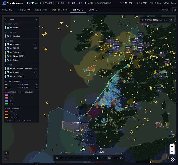
Task: Toggle Air Traffic Control layer checkbox
Action: [x=8, y=68]
